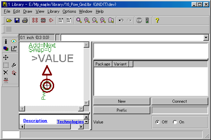Choose the Delete tool X icon
Image resolution: width=211 pixels, height=140 pixels.
[6, 72]
